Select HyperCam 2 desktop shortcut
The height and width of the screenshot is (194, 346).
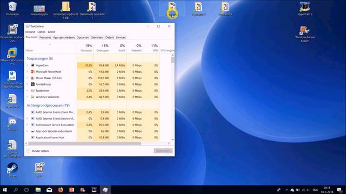(305, 9)
